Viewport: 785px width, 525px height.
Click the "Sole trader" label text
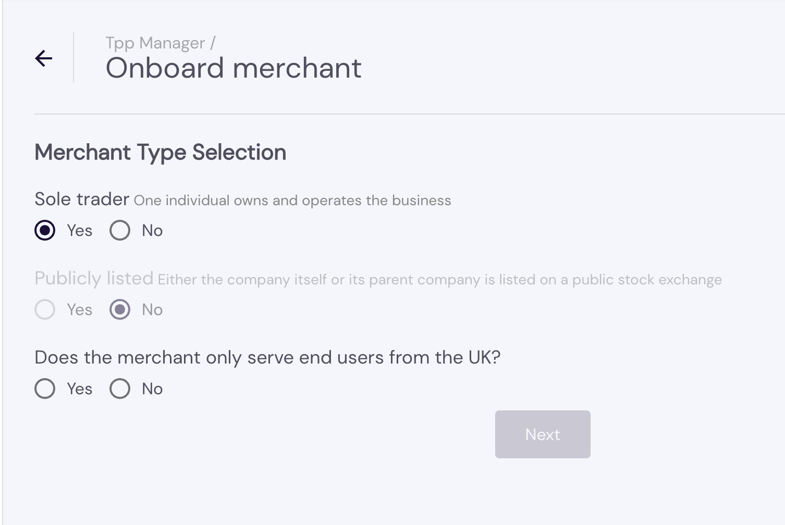click(x=81, y=199)
